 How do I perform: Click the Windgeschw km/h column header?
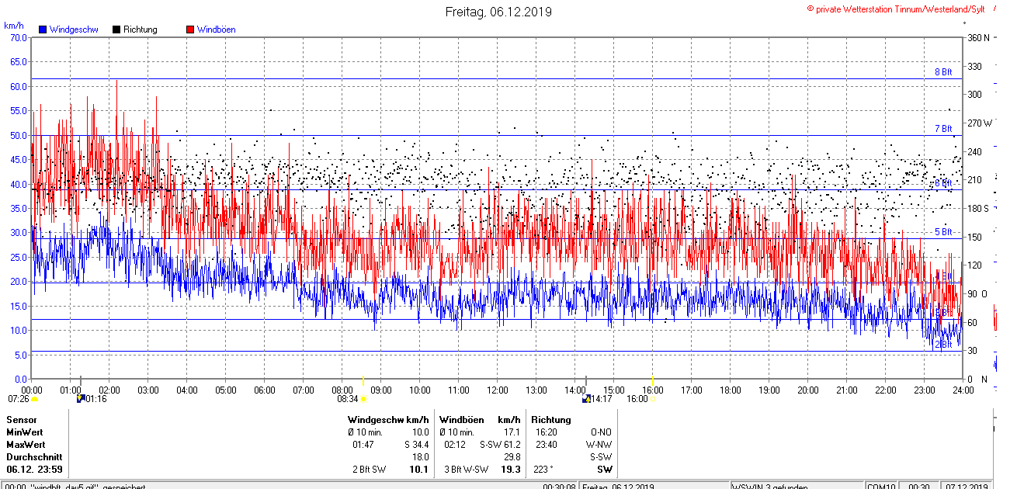[x=388, y=420]
